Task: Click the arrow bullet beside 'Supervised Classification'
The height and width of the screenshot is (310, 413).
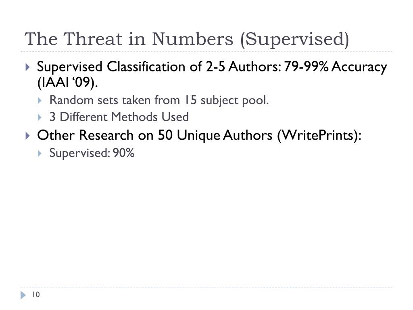Action: click(x=28, y=67)
